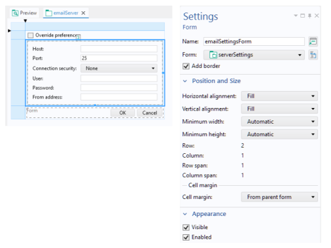Toggle the Add border checkbox

pos(186,66)
